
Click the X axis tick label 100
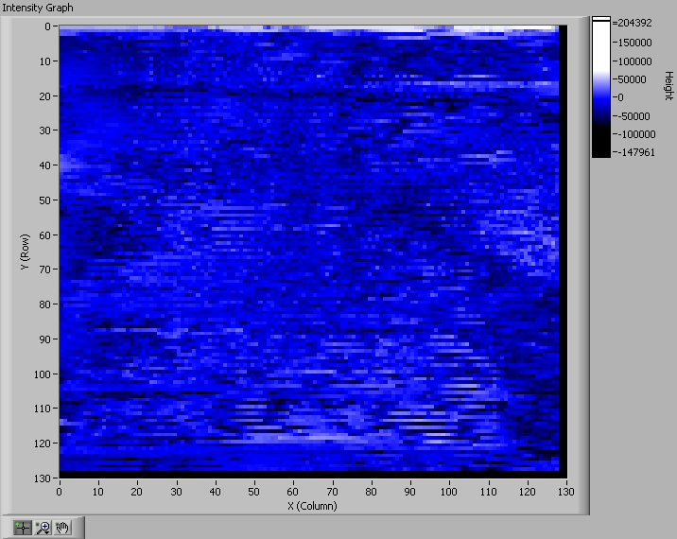coord(449,492)
